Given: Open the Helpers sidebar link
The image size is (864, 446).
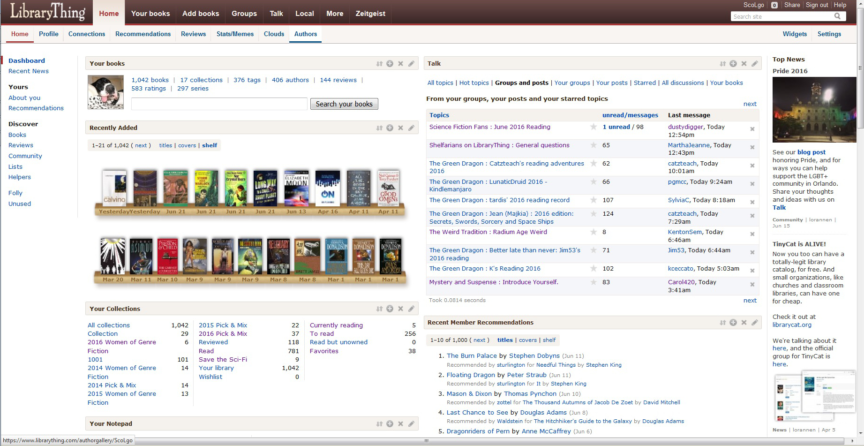Looking at the screenshot, I should (20, 177).
